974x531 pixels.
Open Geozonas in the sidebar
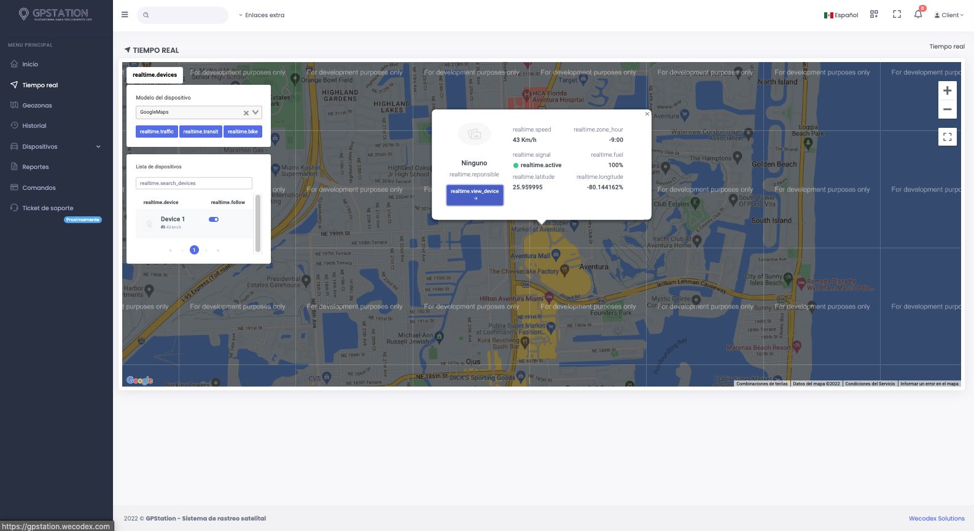(37, 106)
